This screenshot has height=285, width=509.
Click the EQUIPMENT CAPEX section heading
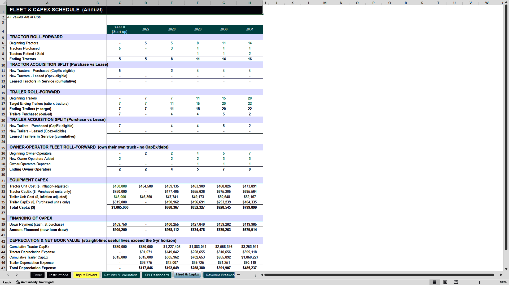(29, 180)
